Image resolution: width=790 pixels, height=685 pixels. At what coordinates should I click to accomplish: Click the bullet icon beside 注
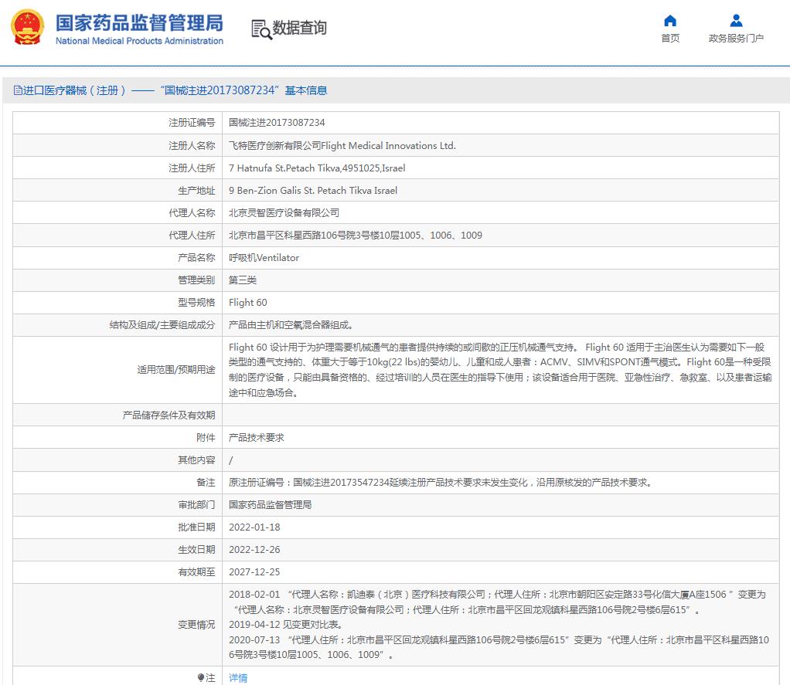pos(202,677)
